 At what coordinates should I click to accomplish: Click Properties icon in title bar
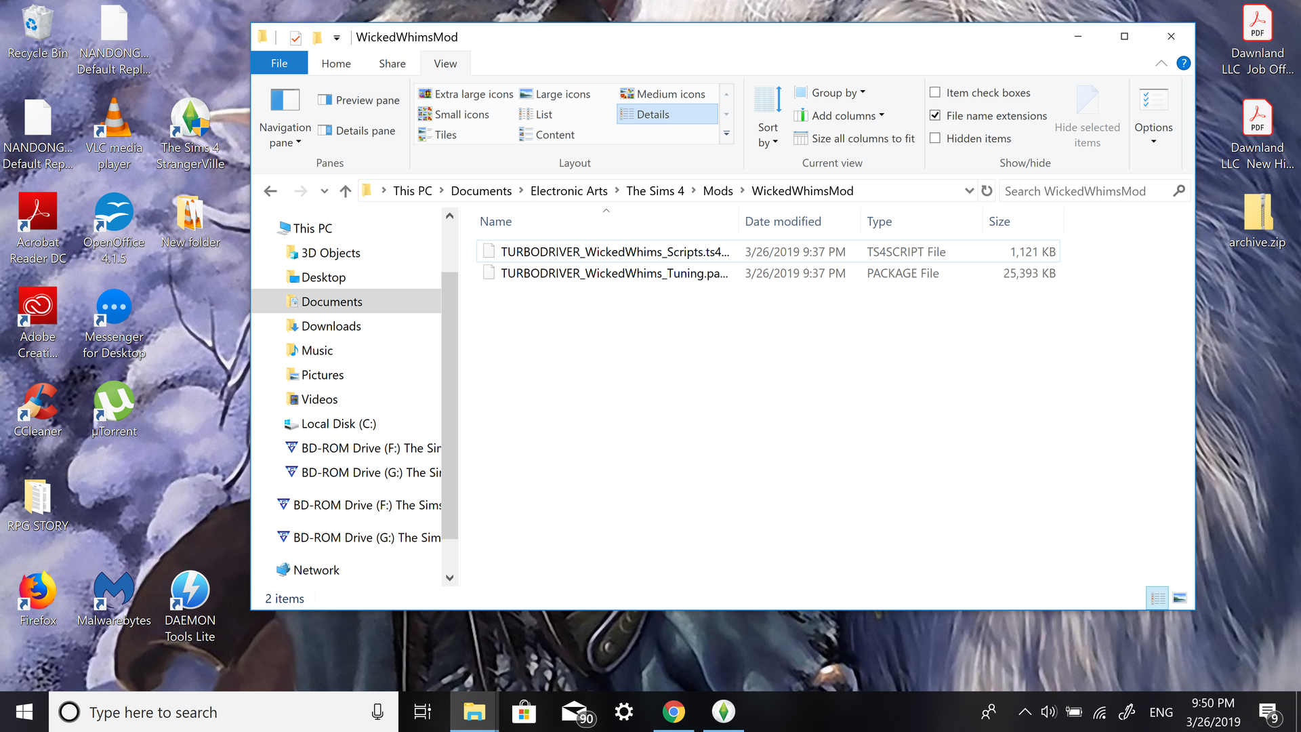(x=295, y=37)
